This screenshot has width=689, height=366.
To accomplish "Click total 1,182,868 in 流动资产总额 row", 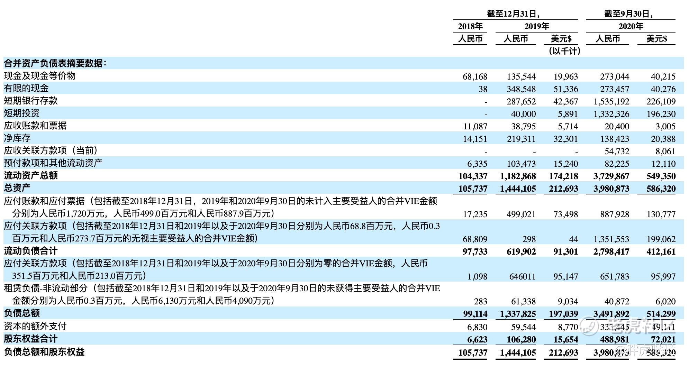I will click(518, 176).
